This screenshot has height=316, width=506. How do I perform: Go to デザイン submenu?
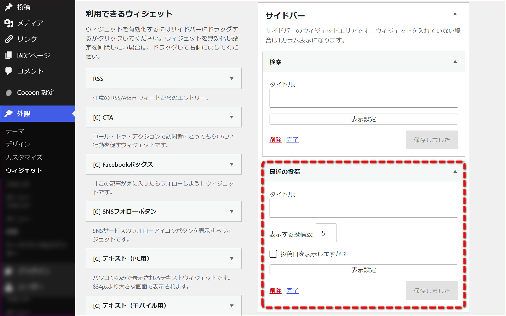[x=18, y=144]
